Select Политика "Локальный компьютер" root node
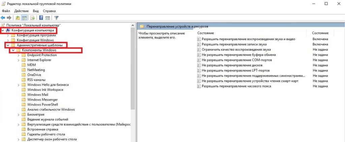 tap(33, 25)
